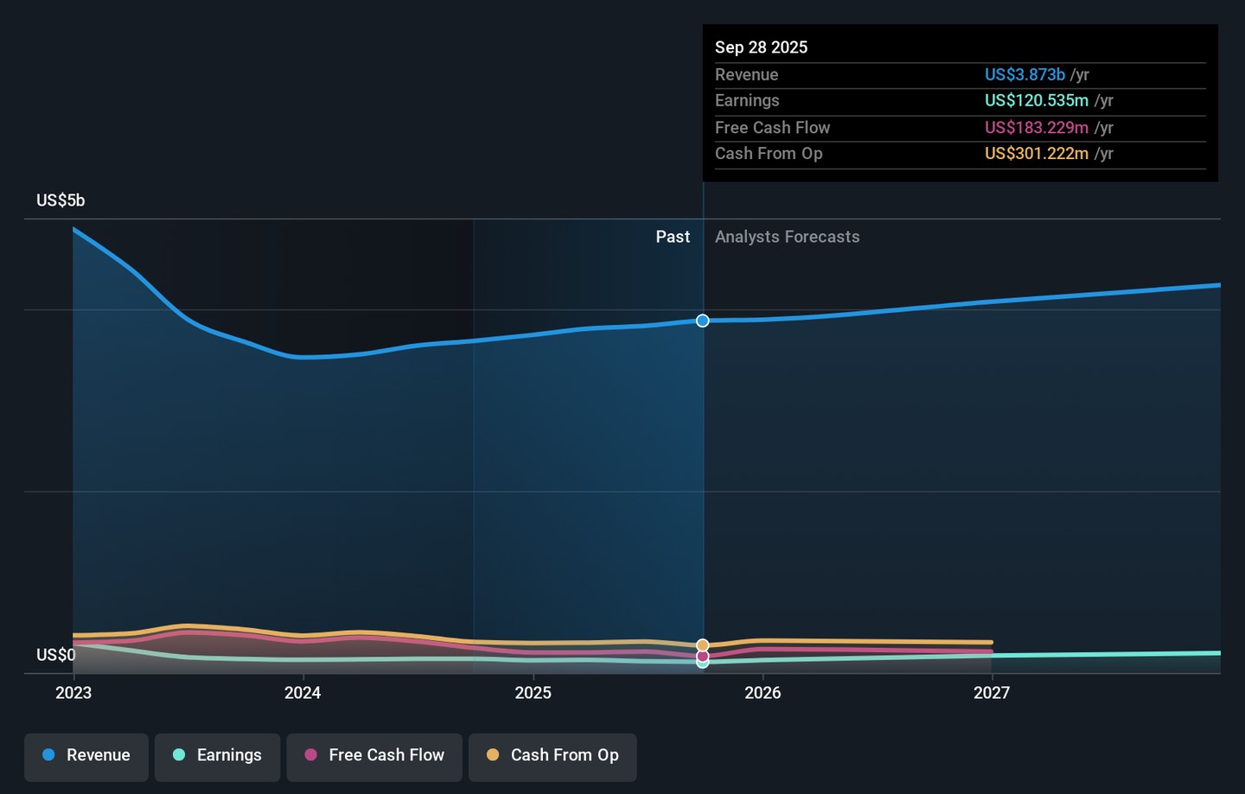
Task: Click the Analysts Forecasts label
Action: pos(787,237)
